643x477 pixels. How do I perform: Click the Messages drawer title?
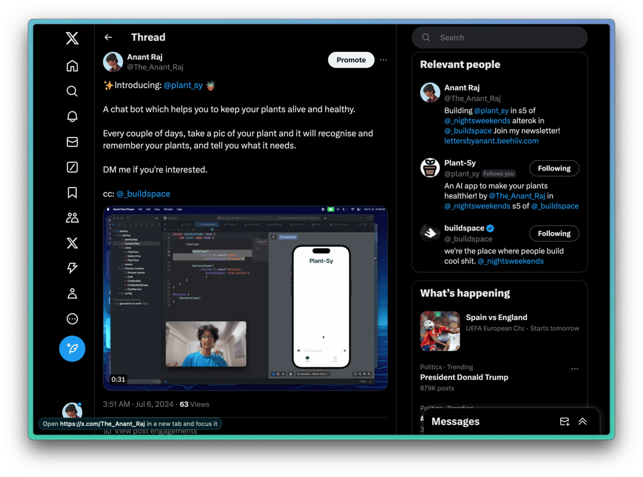(455, 421)
